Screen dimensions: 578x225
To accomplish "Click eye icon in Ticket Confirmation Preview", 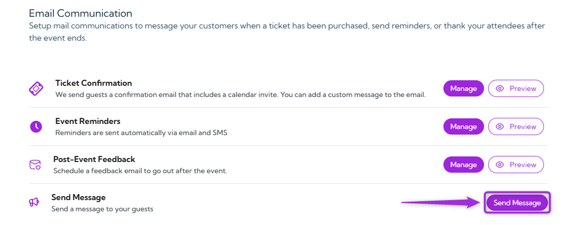I will [500, 88].
